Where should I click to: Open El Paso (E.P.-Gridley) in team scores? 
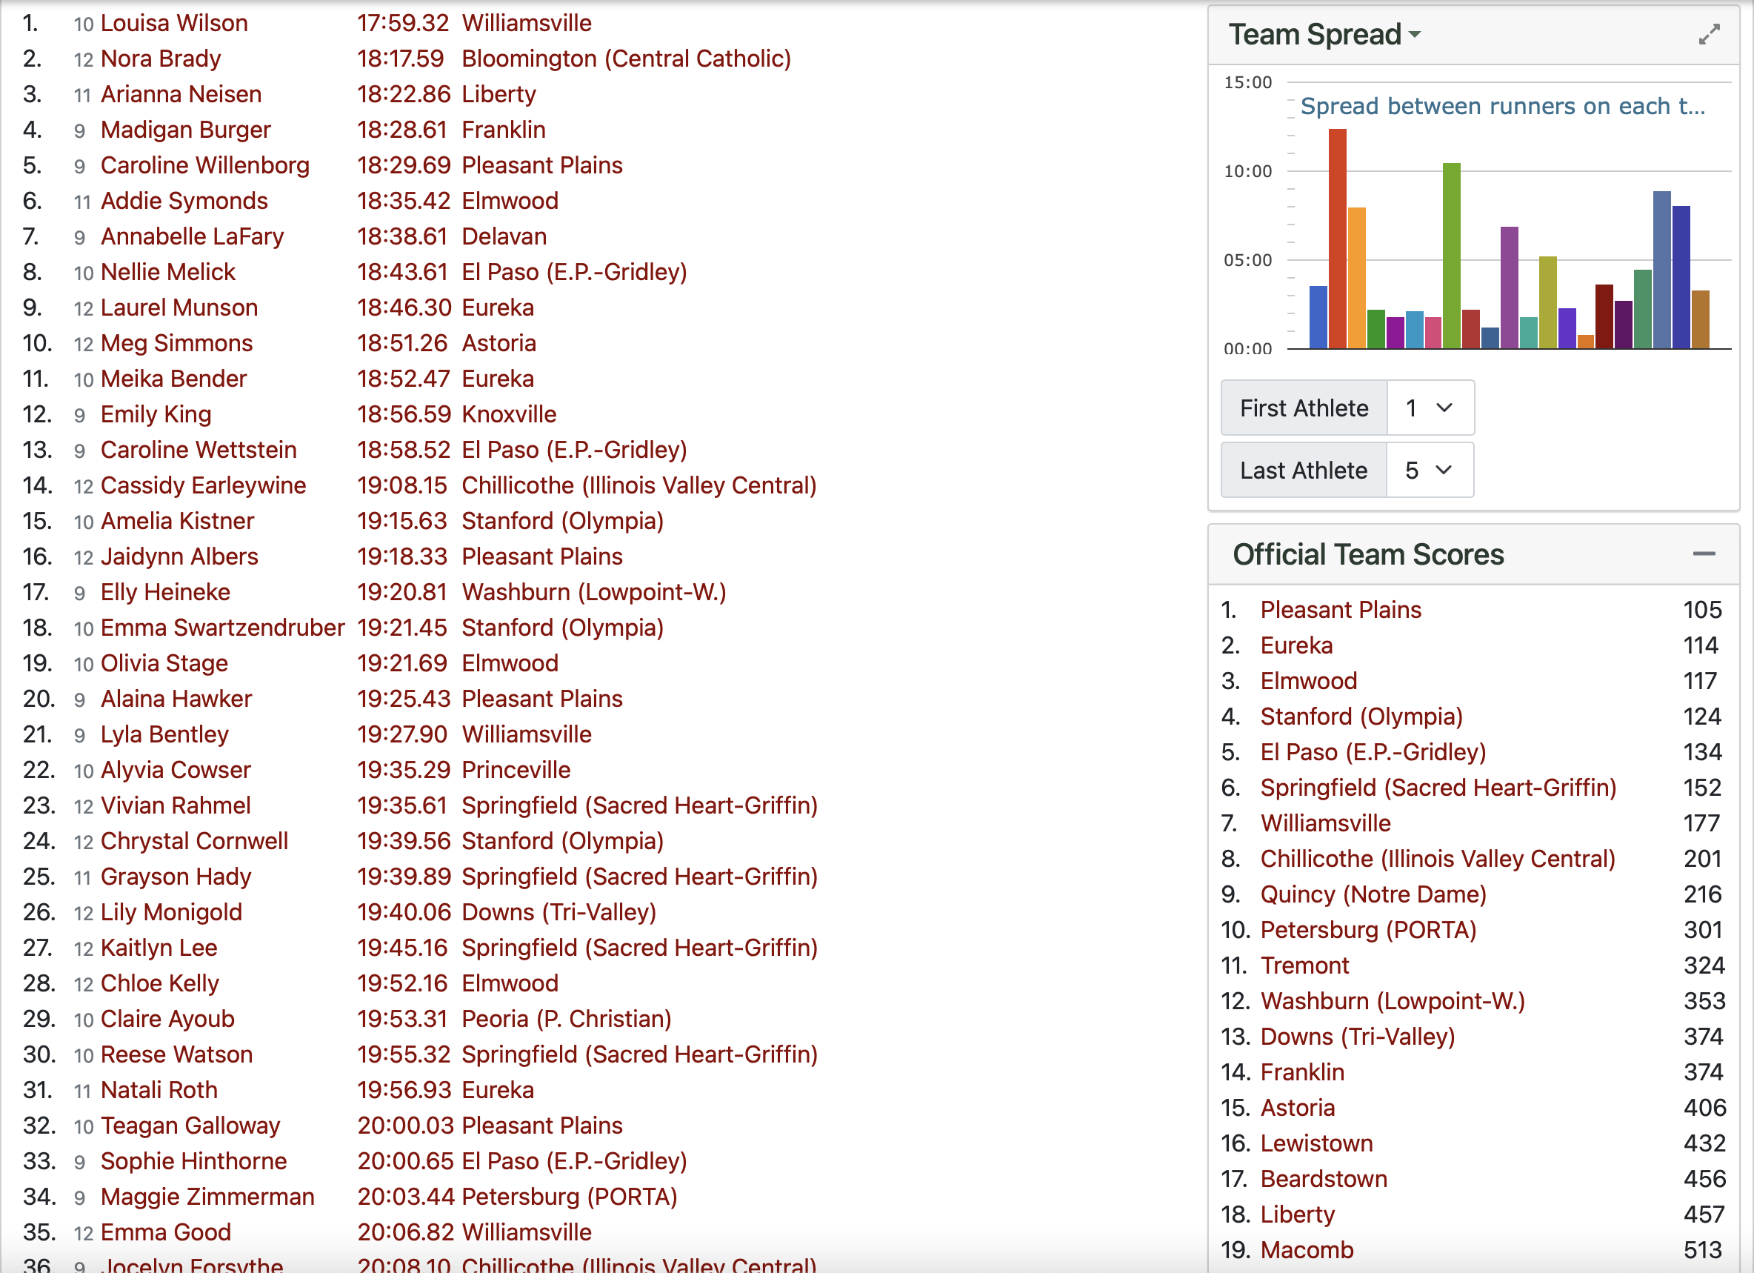tap(1373, 753)
